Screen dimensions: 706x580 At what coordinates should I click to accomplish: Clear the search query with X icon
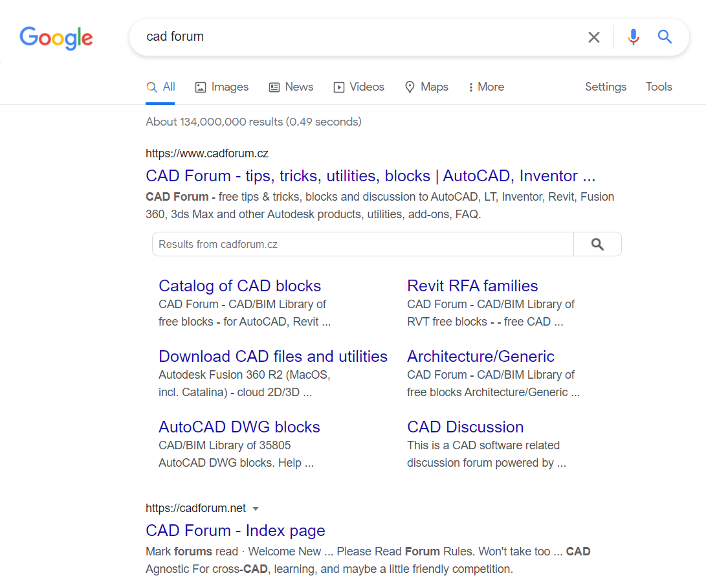(x=594, y=37)
